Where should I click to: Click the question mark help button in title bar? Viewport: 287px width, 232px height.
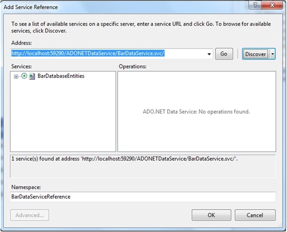point(255,5)
